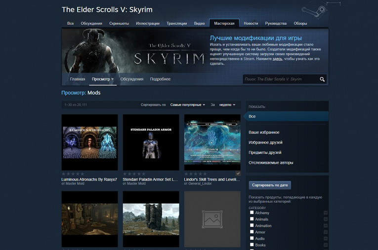
Task: Open the Скриншоты tab
Action: click(x=119, y=23)
